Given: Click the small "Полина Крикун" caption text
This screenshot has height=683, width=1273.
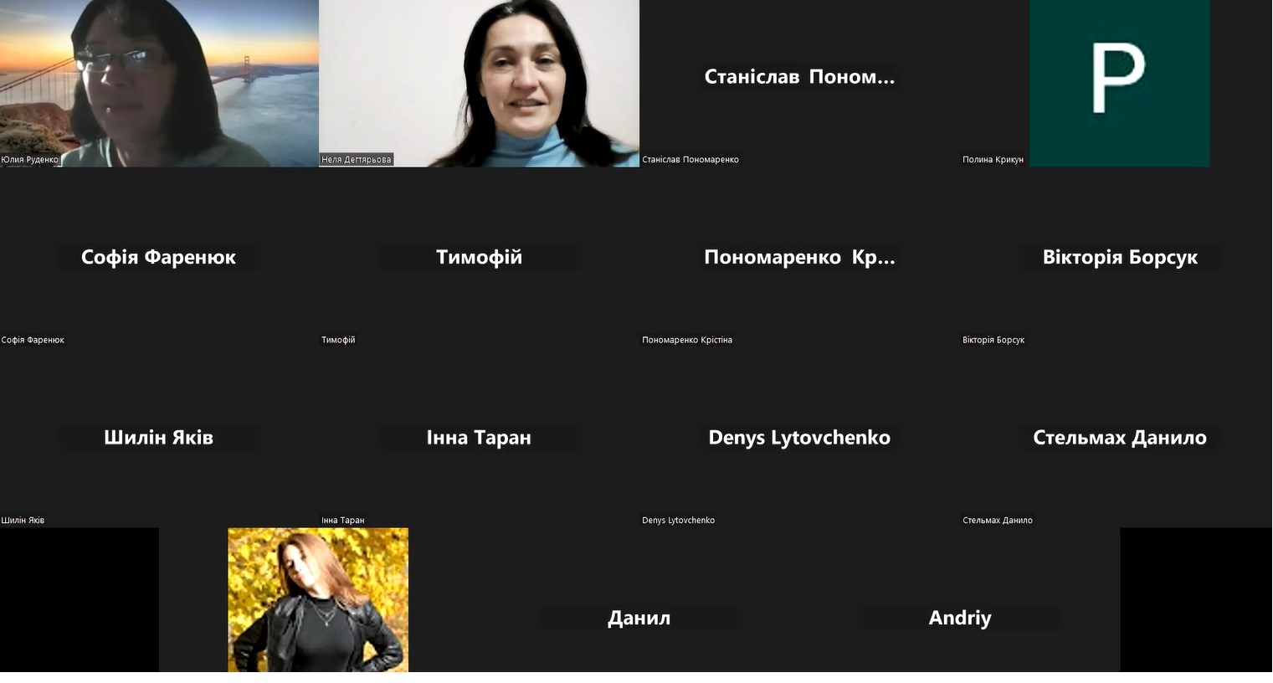Looking at the screenshot, I should coord(993,160).
